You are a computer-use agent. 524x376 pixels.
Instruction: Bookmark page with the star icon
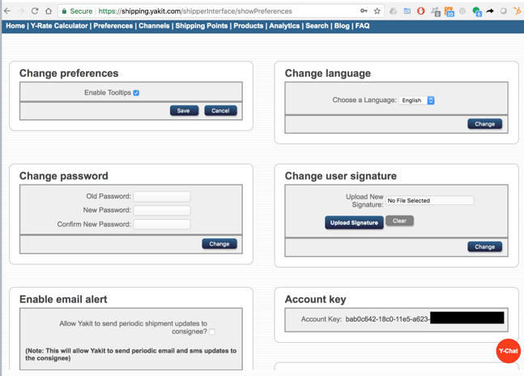377,11
